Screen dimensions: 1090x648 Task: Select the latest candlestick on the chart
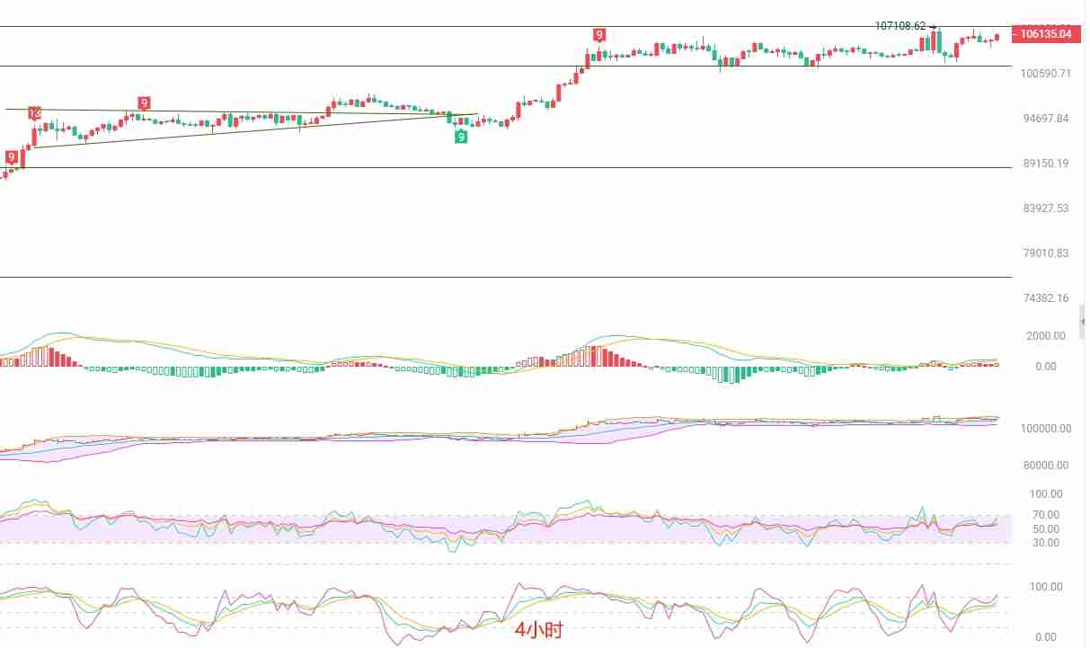[x=997, y=38]
